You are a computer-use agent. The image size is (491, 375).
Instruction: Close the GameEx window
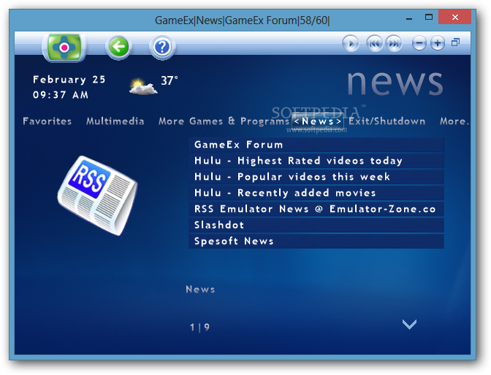[x=455, y=18]
